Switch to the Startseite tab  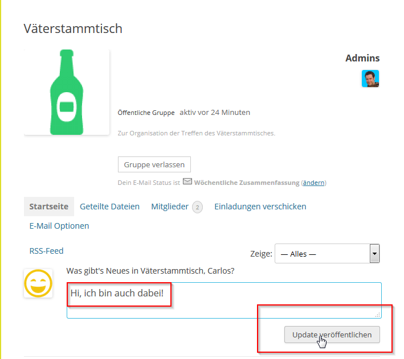coord(49,207)
